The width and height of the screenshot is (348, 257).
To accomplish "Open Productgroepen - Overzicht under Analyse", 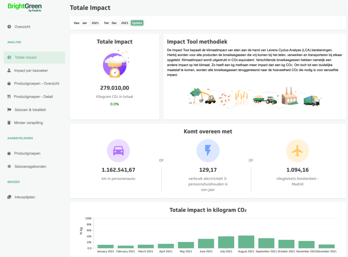I will pos(37,83).
